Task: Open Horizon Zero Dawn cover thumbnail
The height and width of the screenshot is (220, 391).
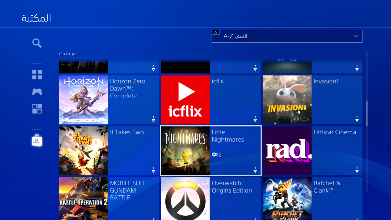Action: (x=84, y=100)
